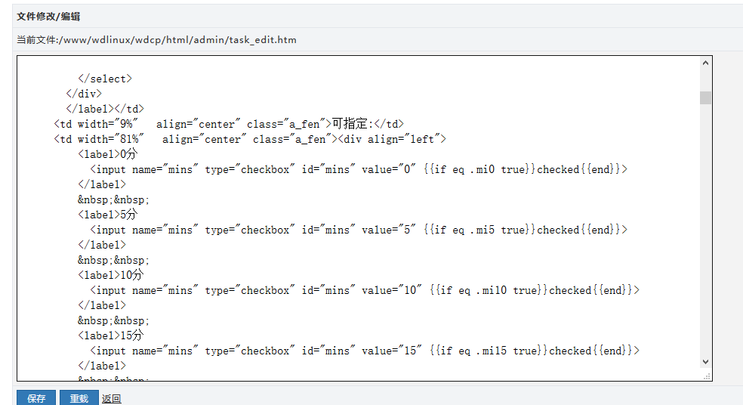Click the 文件修改/编辑 heading
Viewport: 743px width, 405px height.
[48, 17]
